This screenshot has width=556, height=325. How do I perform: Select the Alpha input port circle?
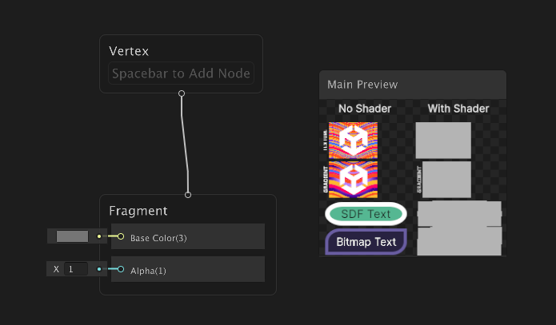[121, 270]
